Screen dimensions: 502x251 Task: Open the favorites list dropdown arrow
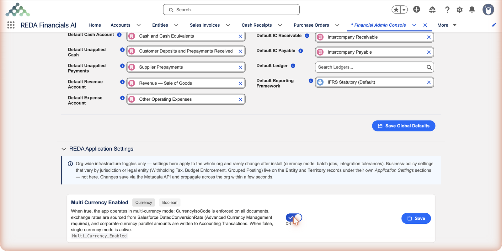[404, 10]
